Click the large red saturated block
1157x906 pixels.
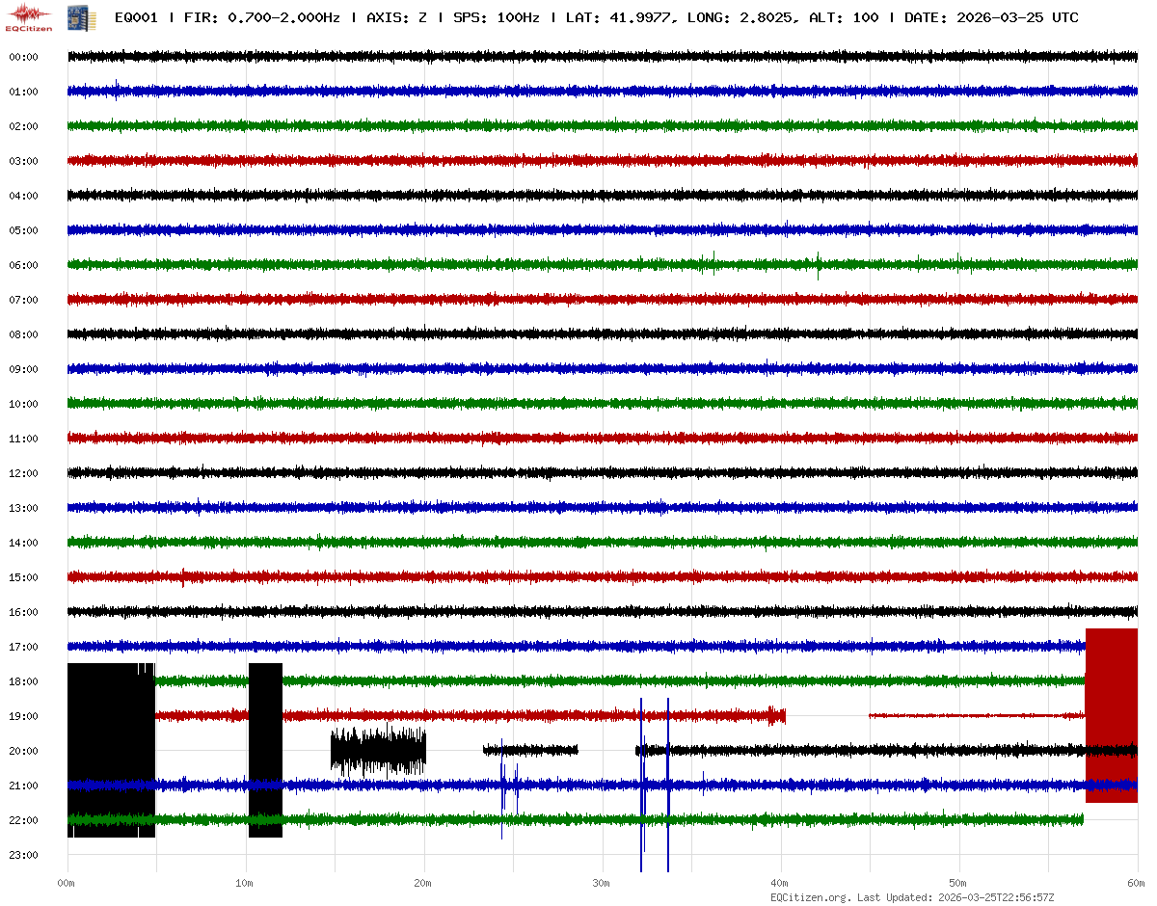[1111, 715]
